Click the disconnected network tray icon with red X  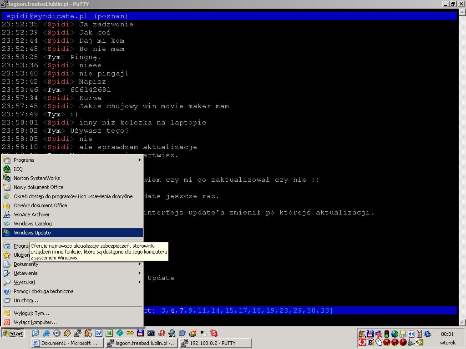379,334
